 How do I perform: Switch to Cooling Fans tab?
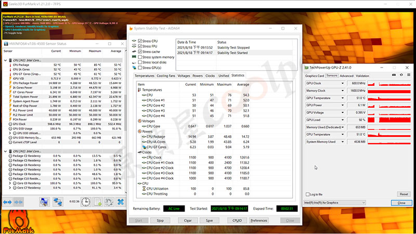[x=166, y=76]
